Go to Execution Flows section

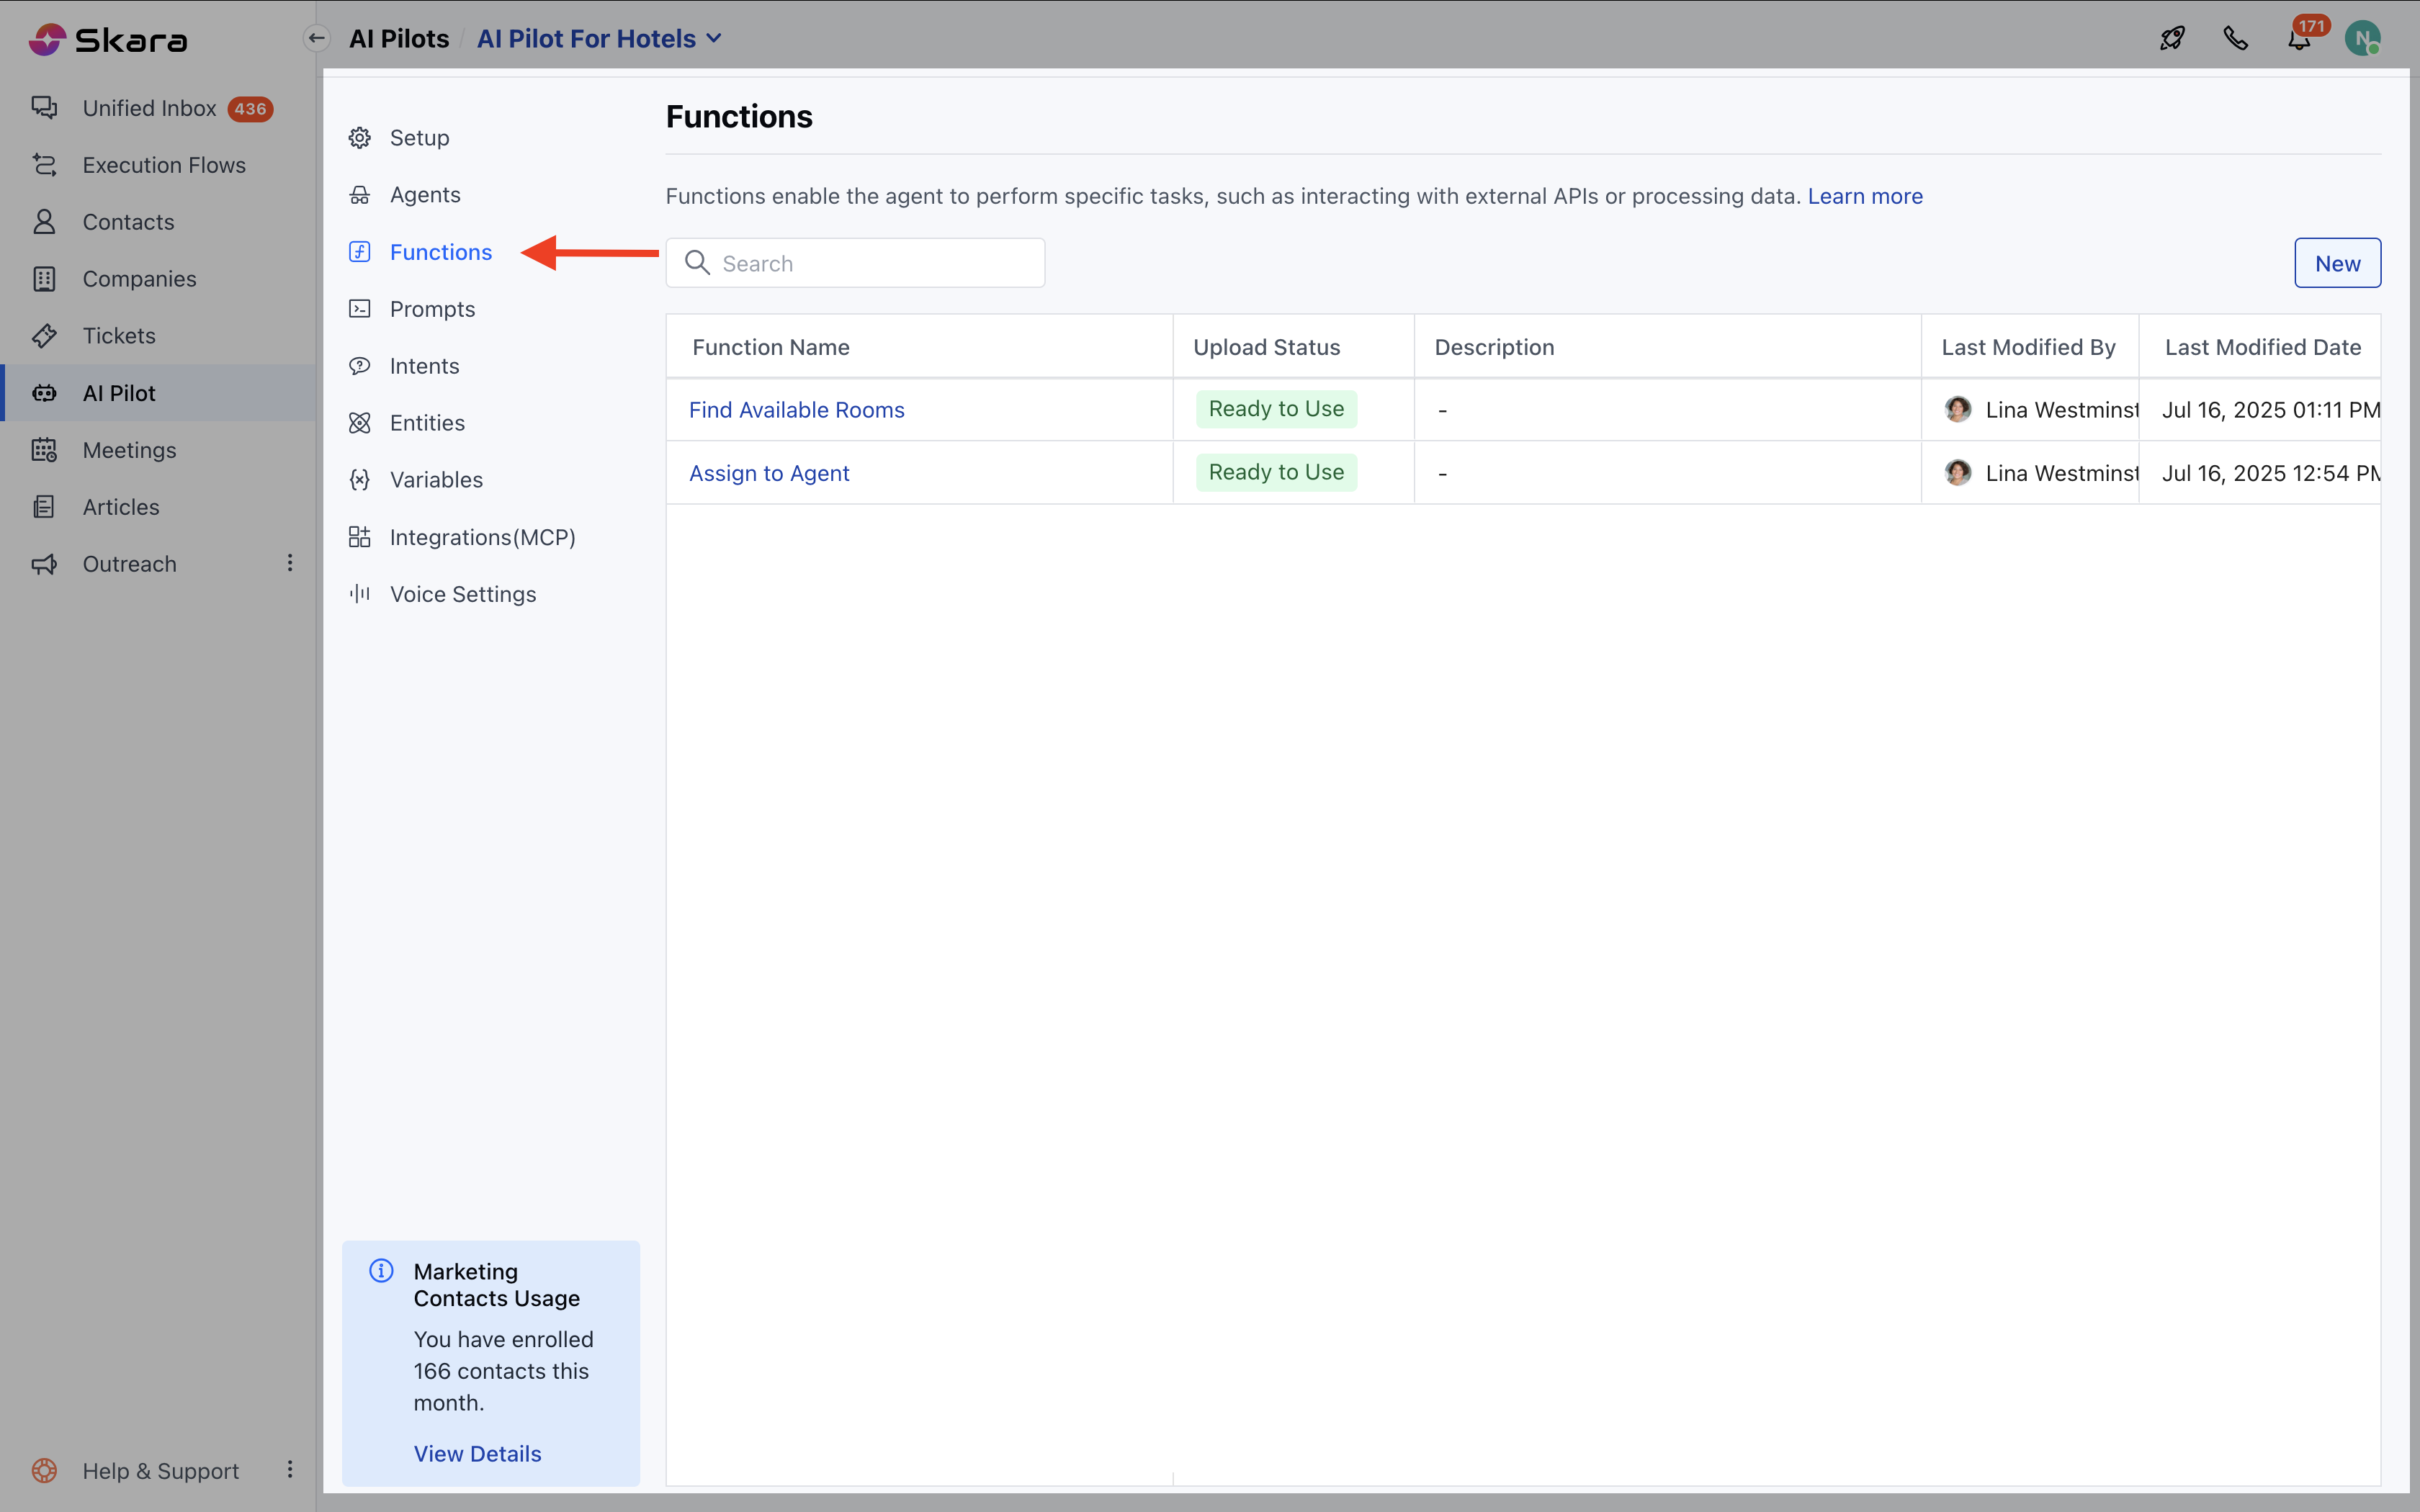(164, 165)
